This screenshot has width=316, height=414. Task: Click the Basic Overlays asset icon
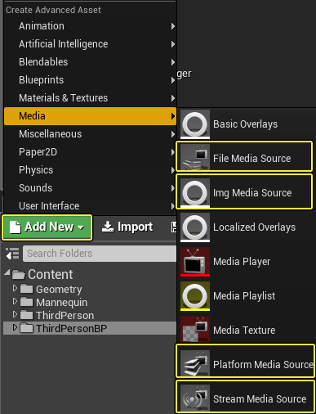point(195,124)
